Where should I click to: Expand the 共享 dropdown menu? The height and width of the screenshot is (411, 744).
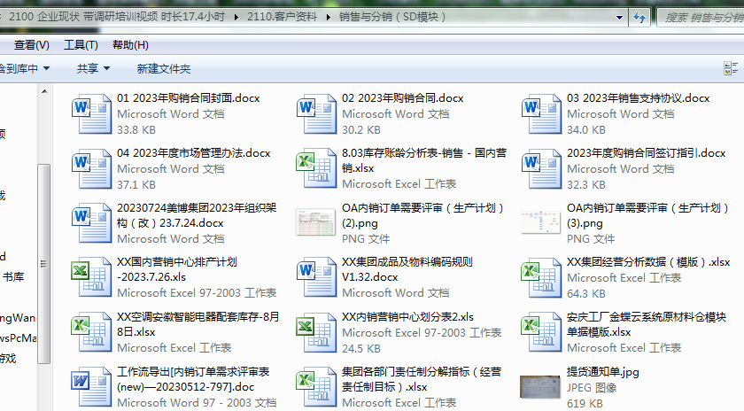tap(93, 68)
